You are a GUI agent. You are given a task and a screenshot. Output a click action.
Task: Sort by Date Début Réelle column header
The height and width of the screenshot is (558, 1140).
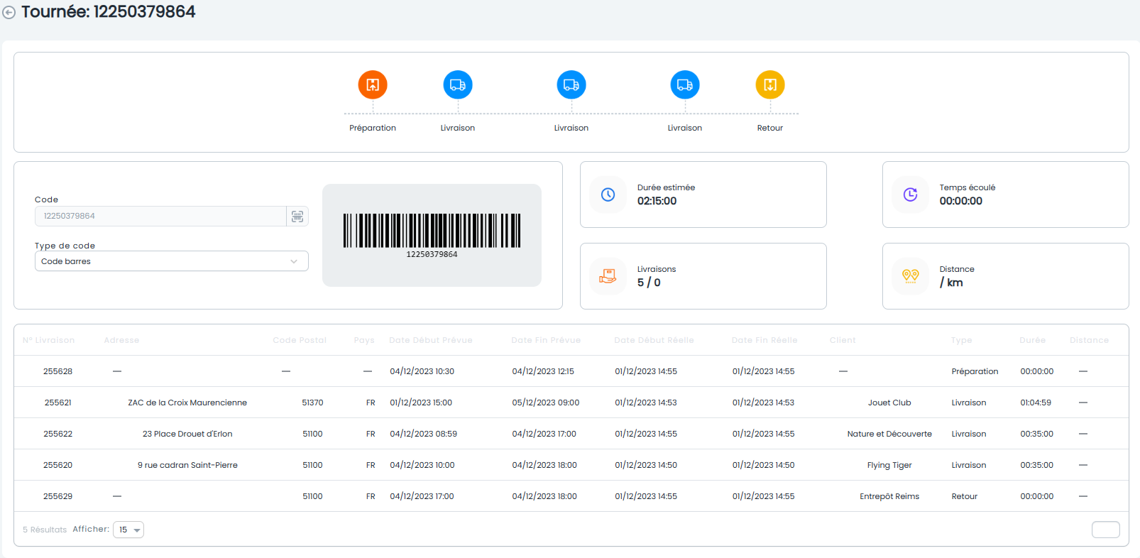tap(654, 340)
